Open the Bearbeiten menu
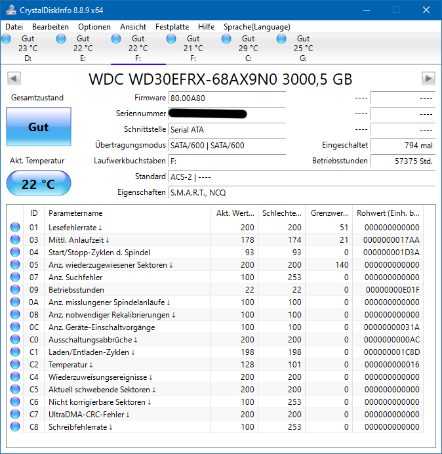 [50, 27]
